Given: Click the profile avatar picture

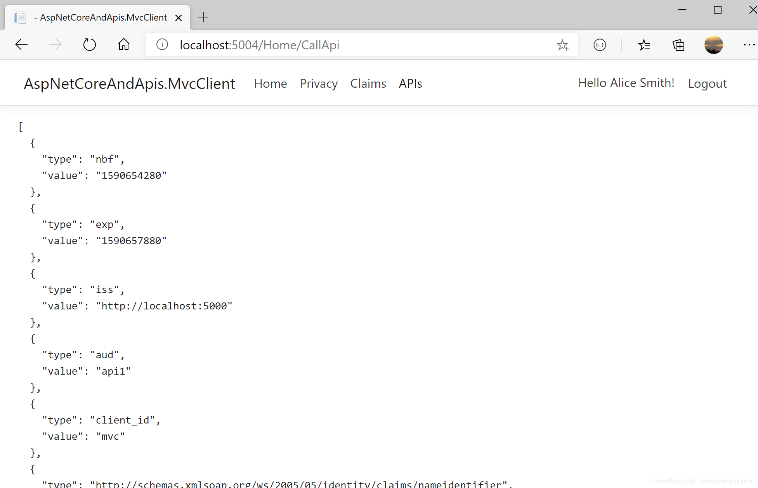Looking at the screenshot, I should tap(713, 45).
